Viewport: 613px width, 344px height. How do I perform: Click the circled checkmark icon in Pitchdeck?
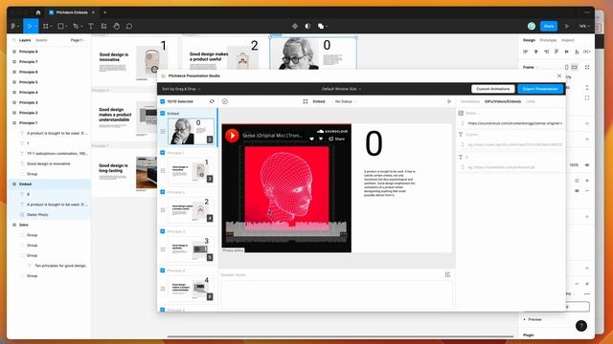click(225, 101)
